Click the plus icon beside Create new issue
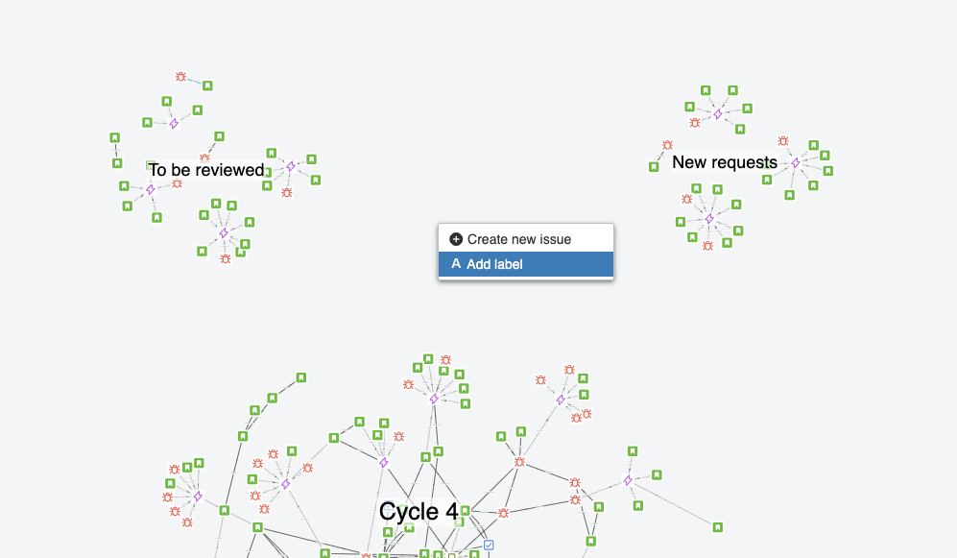This screenshot has width=957, height=558. pos(456,239)
